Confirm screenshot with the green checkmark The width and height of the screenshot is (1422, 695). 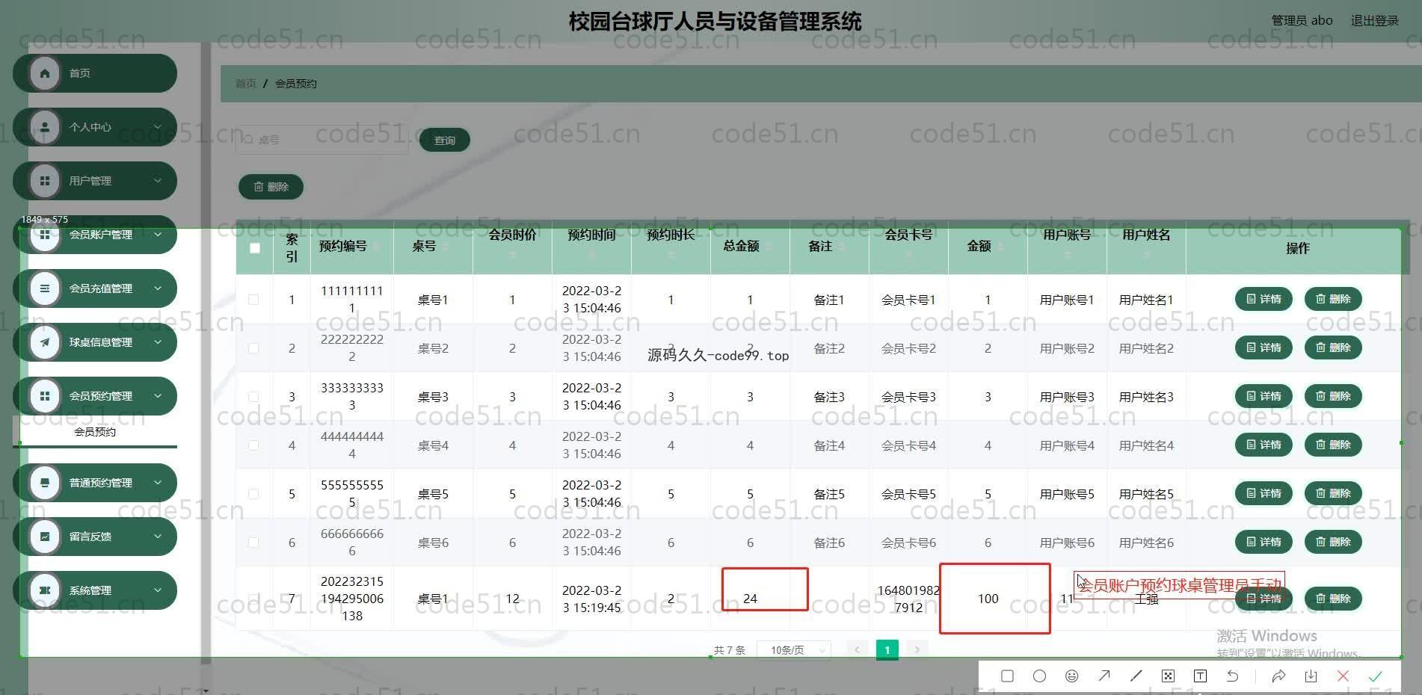click(1375, 676)
